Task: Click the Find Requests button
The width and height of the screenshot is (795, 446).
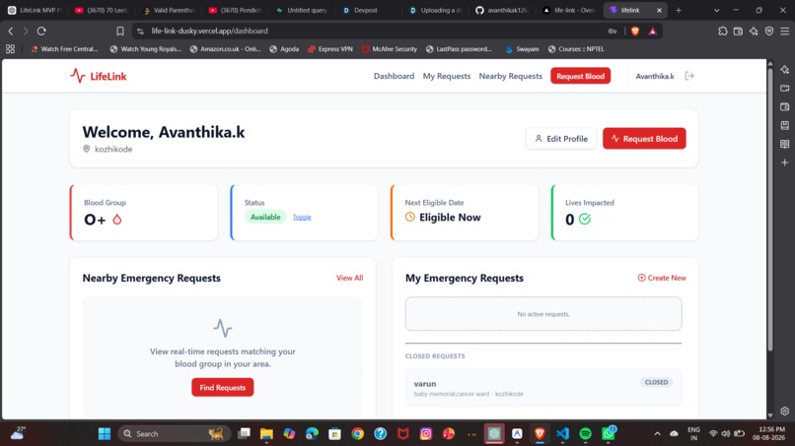Action: pos(223,387)
